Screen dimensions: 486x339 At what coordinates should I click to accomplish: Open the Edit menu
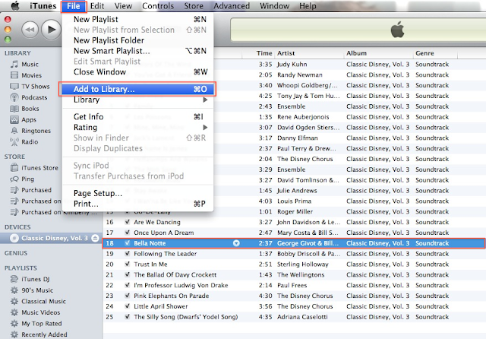(x=97, y=6)
